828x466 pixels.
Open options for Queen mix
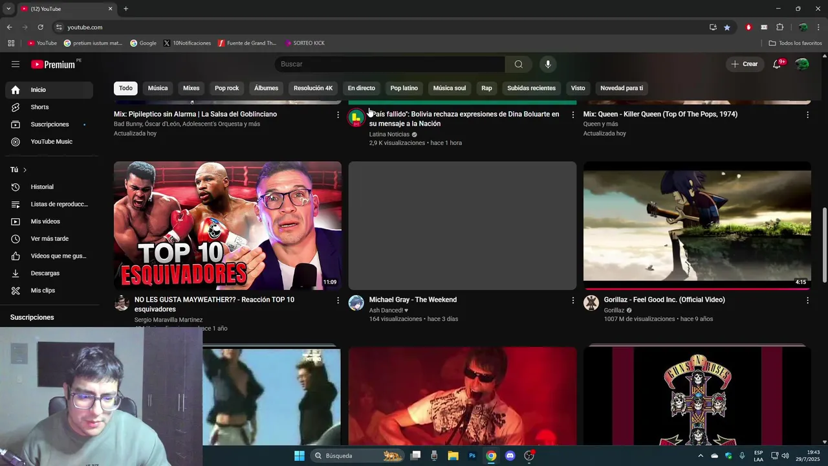(x=807, y=115)
